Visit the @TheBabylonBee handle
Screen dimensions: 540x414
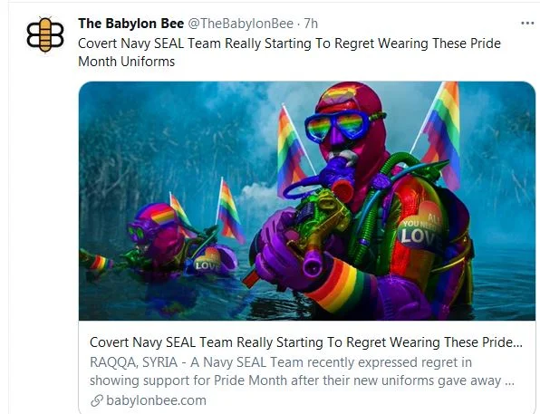pos(240,24)
